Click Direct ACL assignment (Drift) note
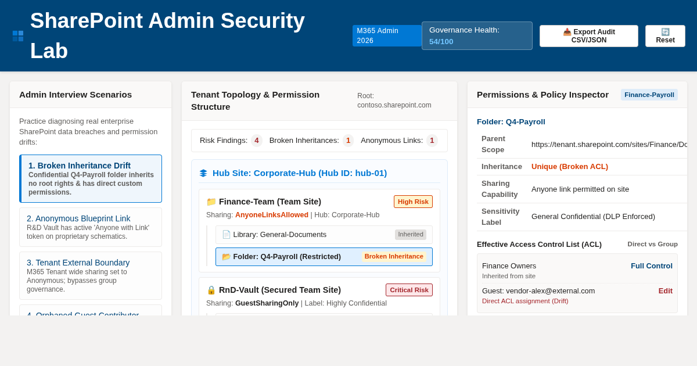 coord(525,301)
